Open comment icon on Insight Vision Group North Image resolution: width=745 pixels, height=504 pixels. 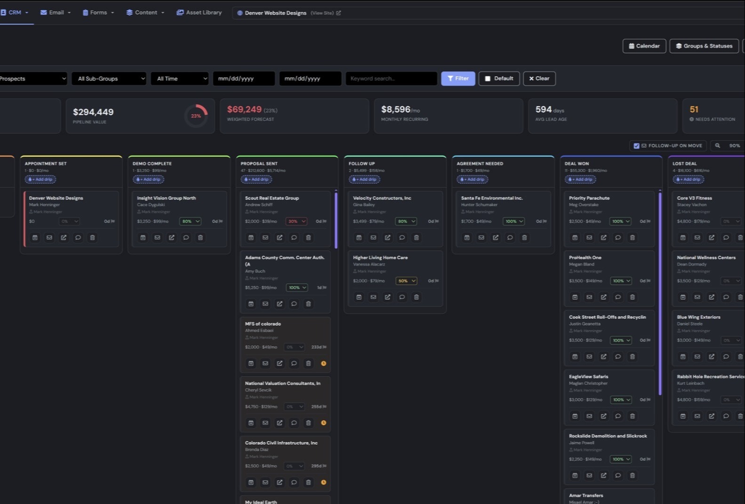[x=186, y=238]
